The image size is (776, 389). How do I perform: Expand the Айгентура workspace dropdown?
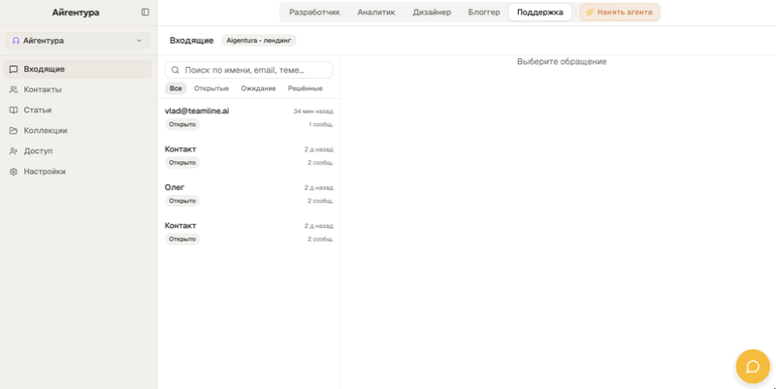[78, 41]
